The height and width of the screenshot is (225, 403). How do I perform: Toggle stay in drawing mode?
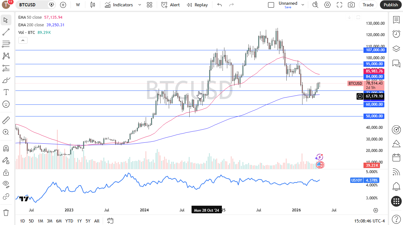[x=6, y=160]
